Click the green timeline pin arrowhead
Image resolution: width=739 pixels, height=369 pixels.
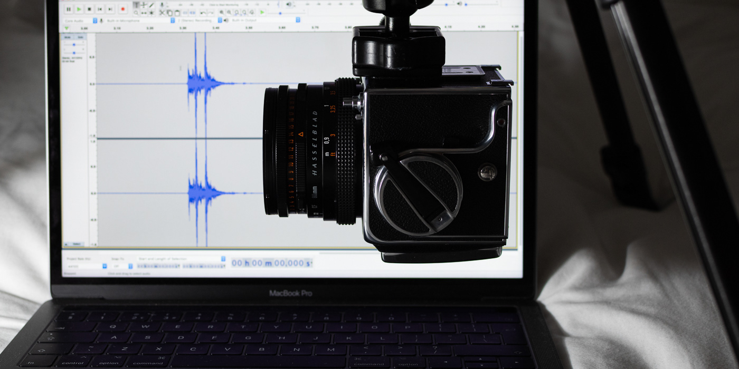[67, 28]
